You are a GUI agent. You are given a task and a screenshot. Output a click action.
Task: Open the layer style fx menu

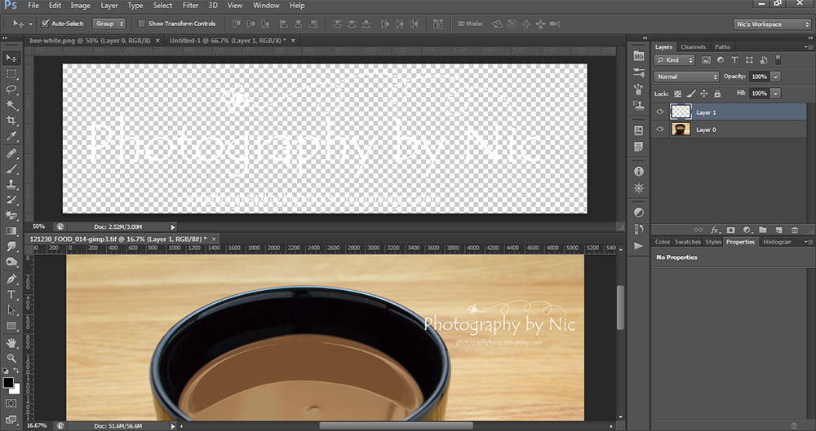715,231
